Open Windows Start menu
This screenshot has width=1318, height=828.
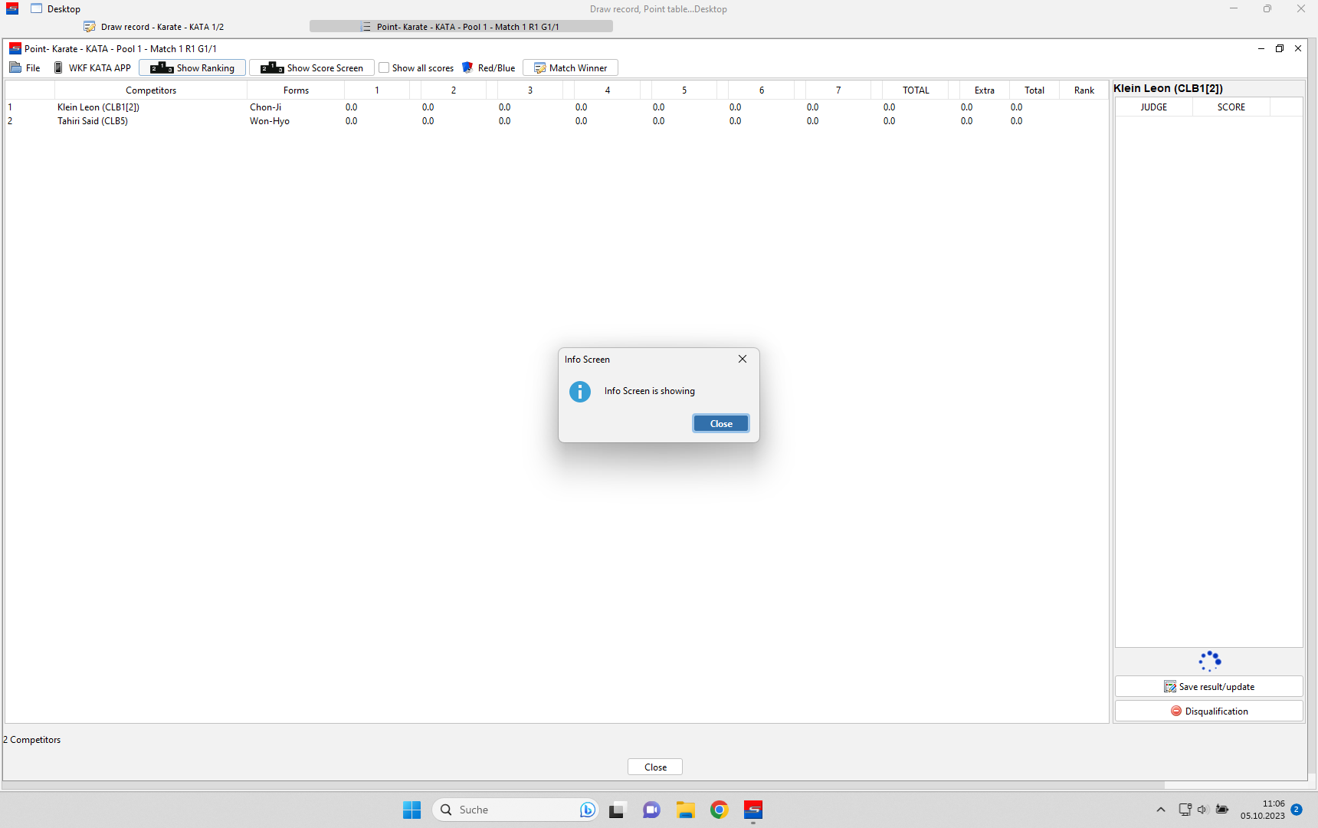pos(411,810)
